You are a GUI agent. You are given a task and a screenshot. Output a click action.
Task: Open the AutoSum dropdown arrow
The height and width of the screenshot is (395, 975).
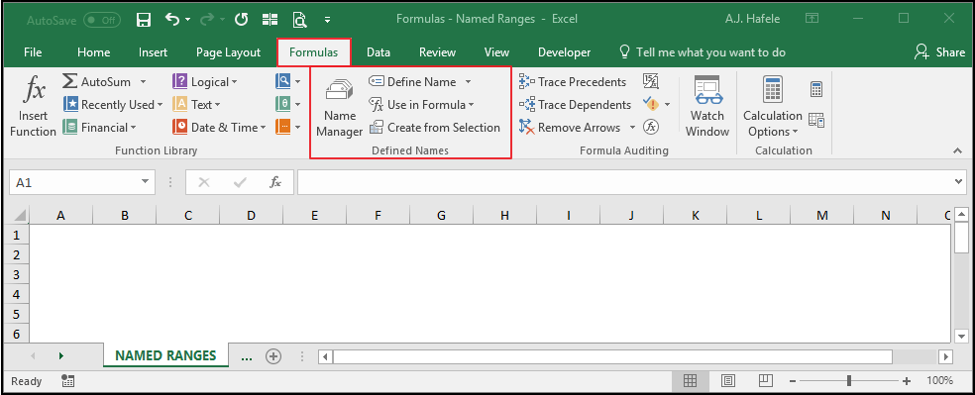143,82
